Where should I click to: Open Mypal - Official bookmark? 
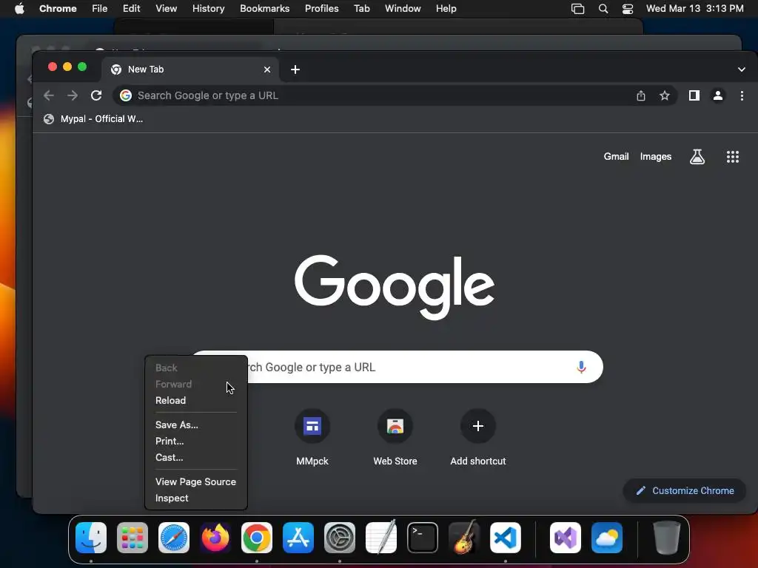(x=93, y=119)
